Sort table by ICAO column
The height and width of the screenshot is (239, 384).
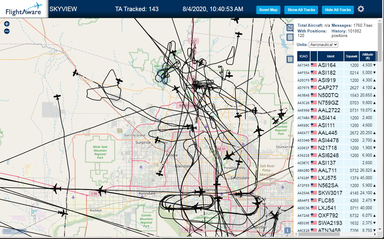click(304, 56)
